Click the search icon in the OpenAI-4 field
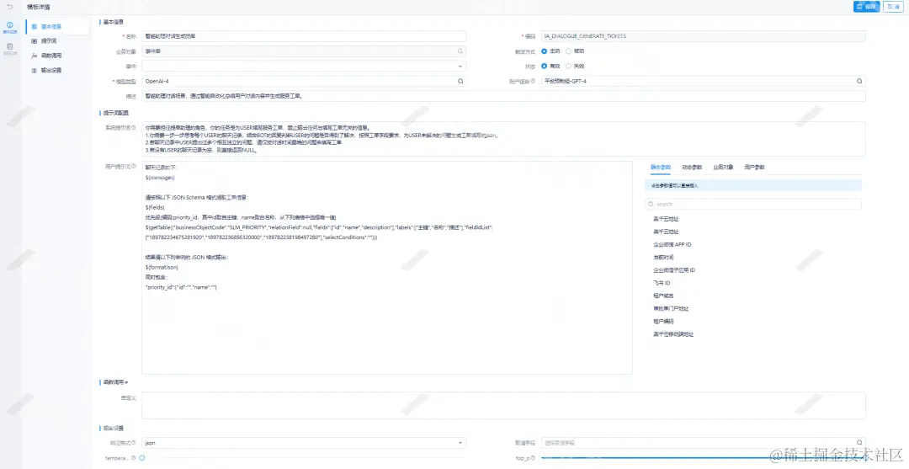Image resolution: width=909 pixels, height=469 pixels. pyautogui.click(x=460, y=81)
